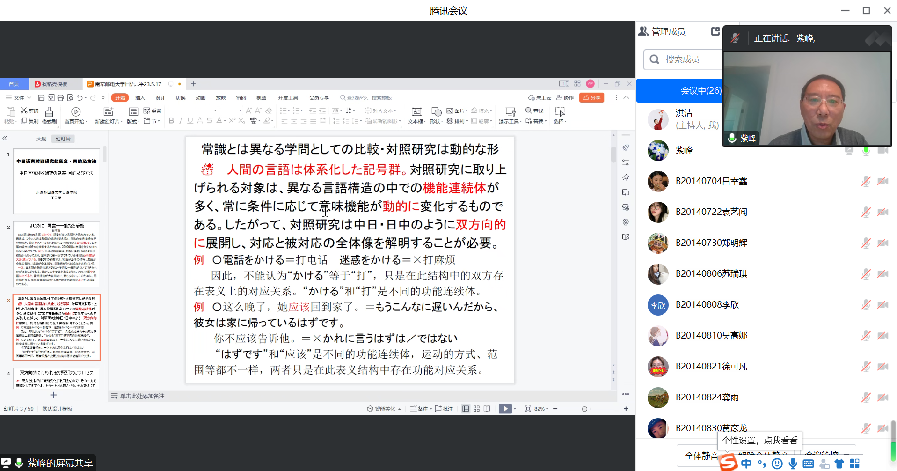Toggle microphone mute for B20140704吕幸鑫
This screenshot has height=471, width=897.
click(866, 181)
